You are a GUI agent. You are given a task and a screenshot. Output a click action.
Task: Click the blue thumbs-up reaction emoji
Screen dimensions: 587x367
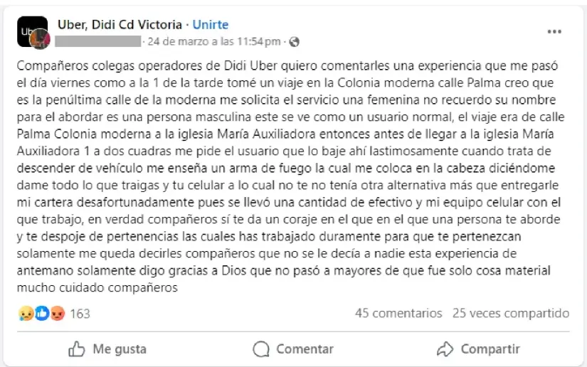tap(42, 313)
